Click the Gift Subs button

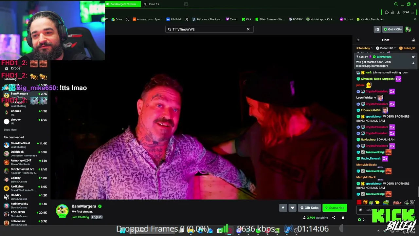pos(309,208)
